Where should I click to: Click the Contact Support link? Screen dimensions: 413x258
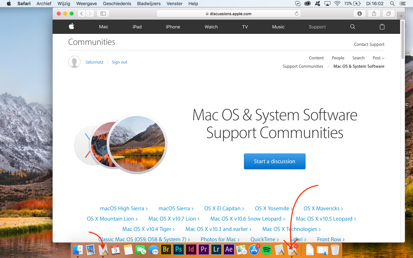pos(369,44)
